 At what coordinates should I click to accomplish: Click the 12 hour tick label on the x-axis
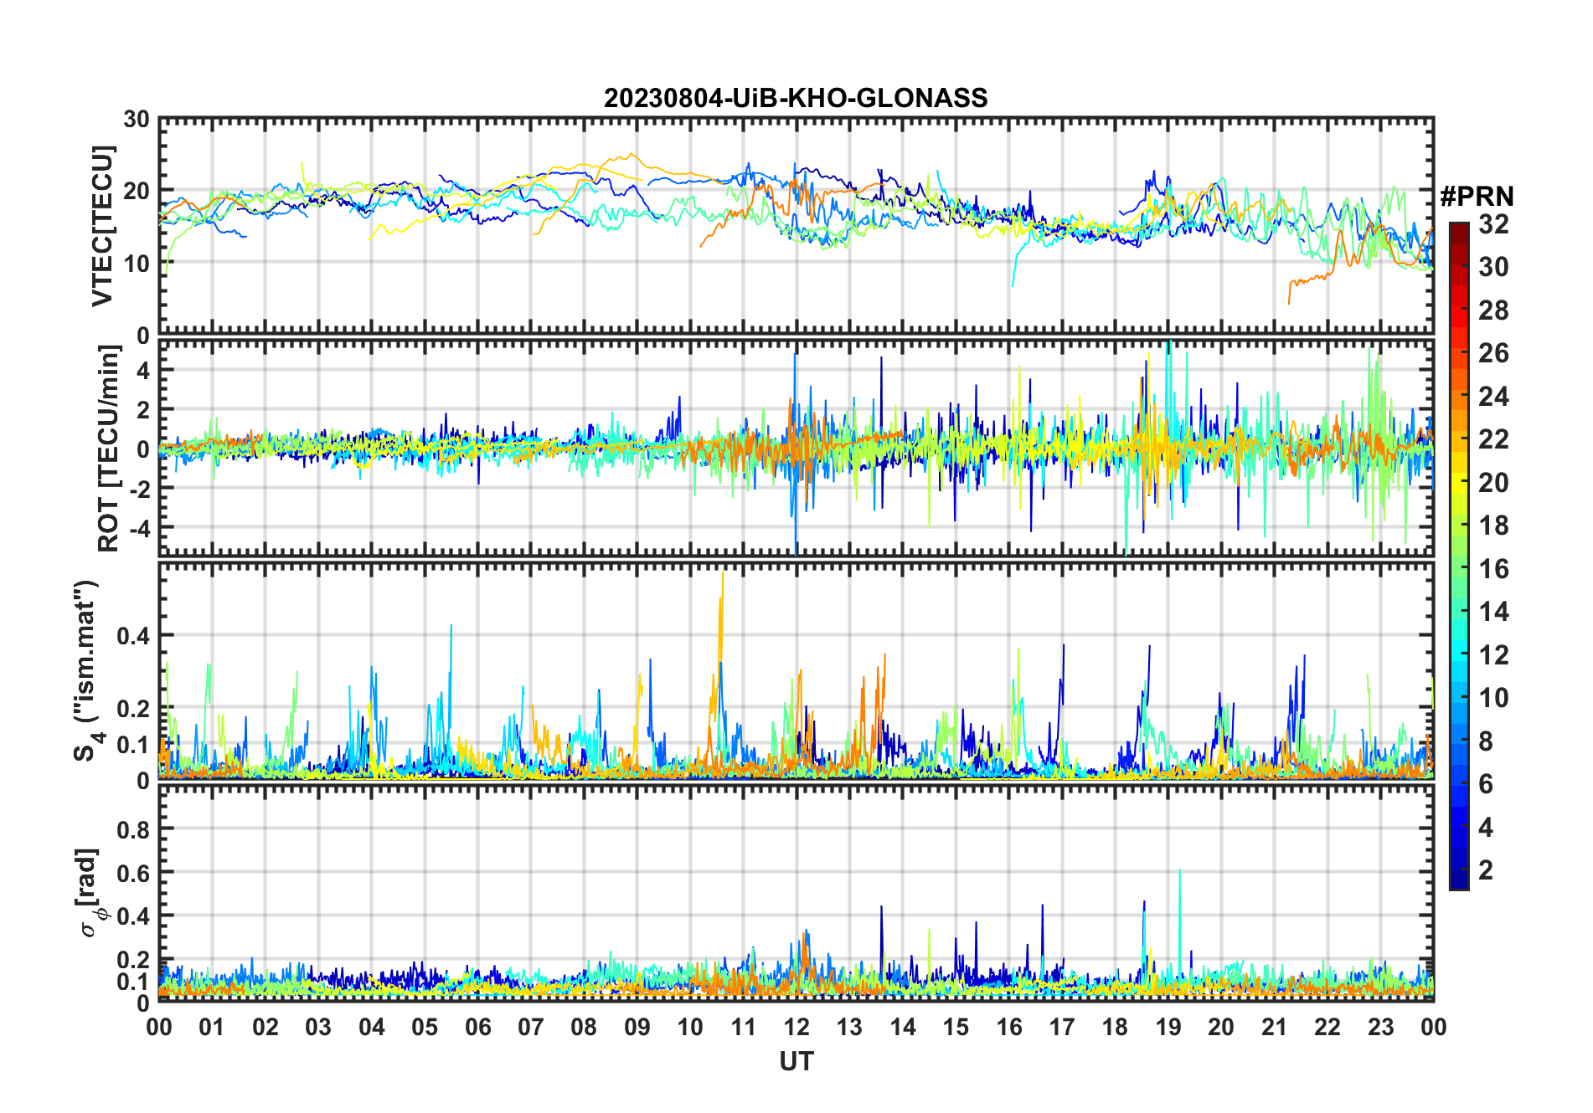[x=796, y=1027]
